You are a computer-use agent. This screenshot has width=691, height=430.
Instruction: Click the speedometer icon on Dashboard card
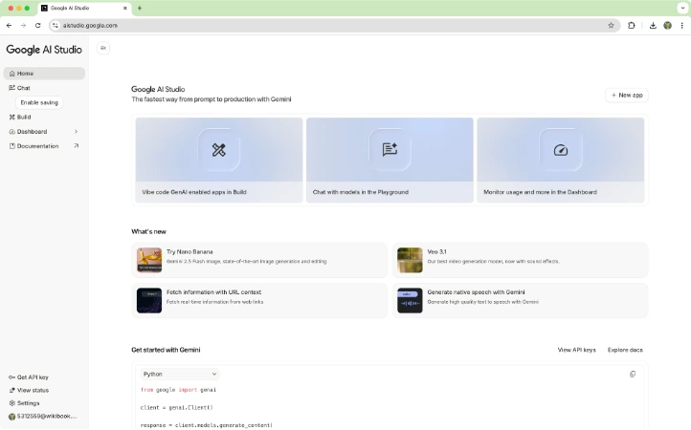(561, 150)
